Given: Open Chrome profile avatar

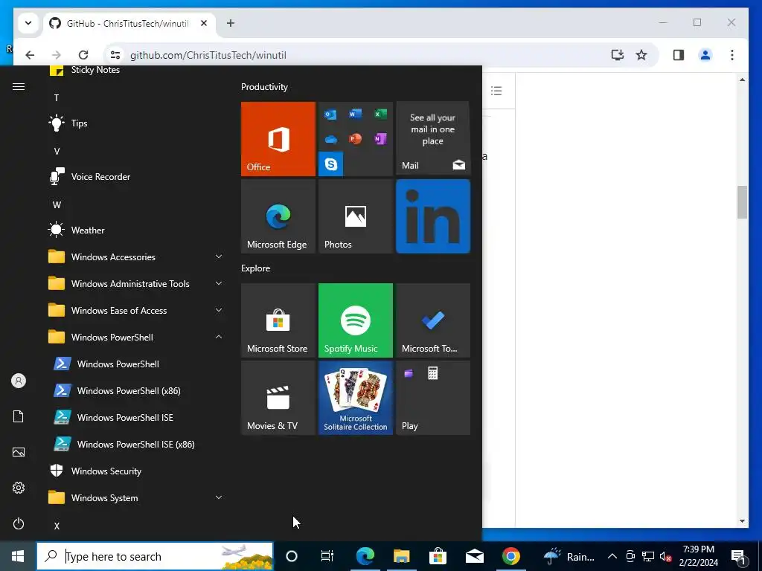Looking at the screenshot, I should coord(705,55).
